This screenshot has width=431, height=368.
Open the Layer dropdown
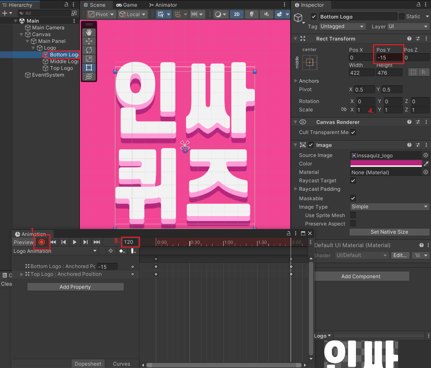pos(408,26)
